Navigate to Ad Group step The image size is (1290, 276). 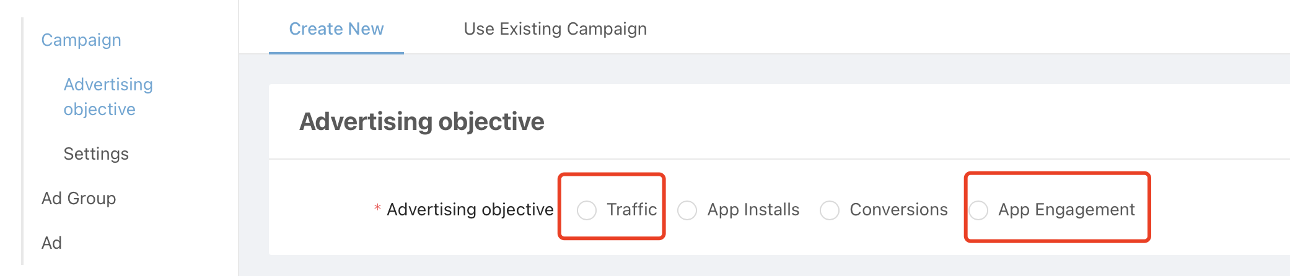79,199
